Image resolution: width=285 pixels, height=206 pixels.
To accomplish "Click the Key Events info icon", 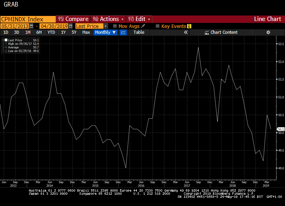I will click(189, 26).
